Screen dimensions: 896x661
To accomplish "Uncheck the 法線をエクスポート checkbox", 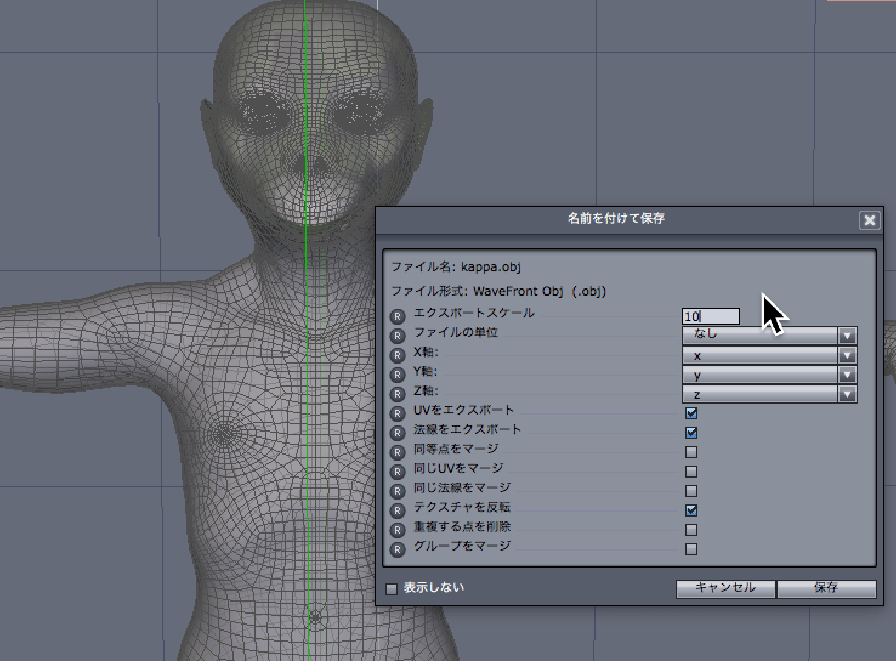I will tap(691, 433).
